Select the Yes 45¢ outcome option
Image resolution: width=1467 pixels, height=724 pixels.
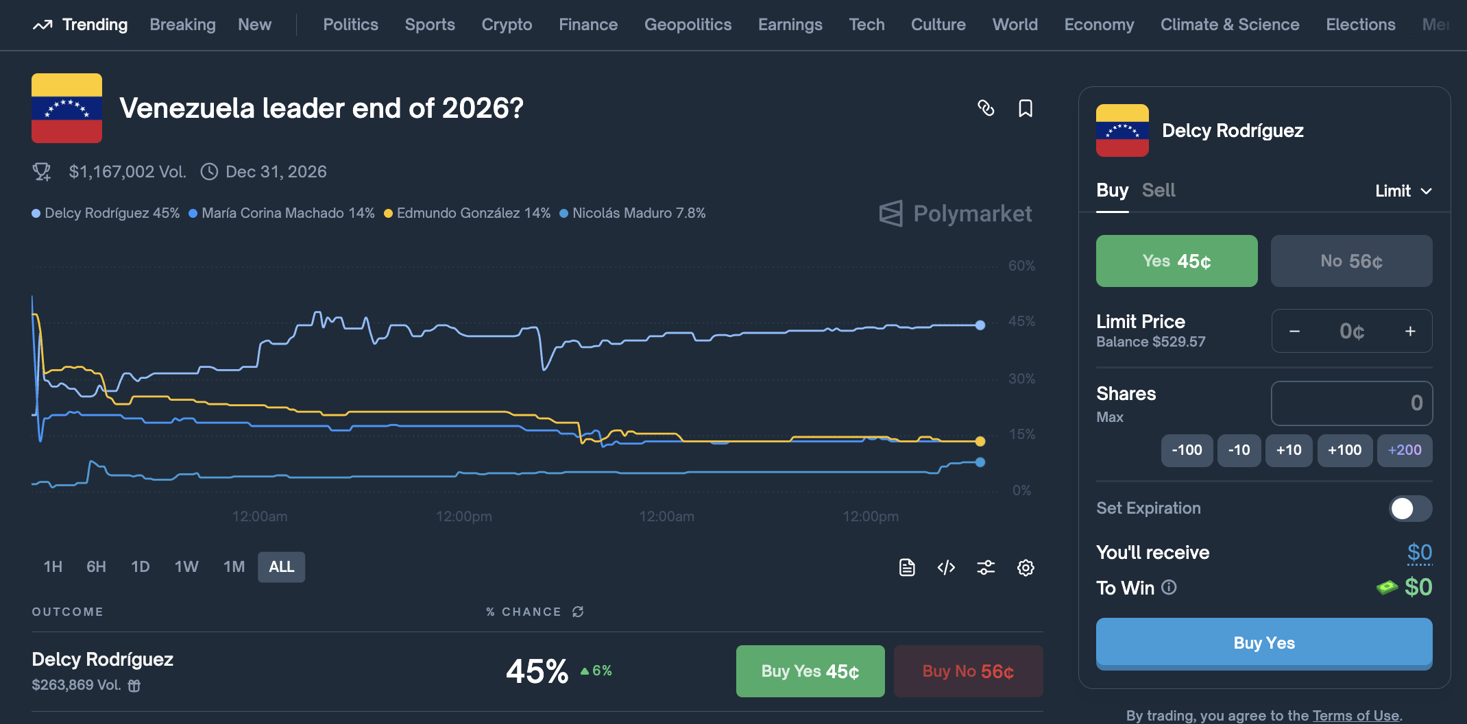(x=1176, y=261)
